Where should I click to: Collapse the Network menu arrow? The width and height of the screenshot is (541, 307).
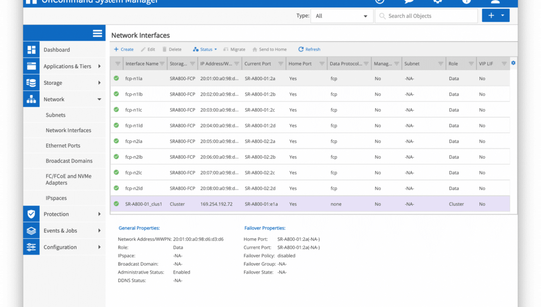point(99,100)
